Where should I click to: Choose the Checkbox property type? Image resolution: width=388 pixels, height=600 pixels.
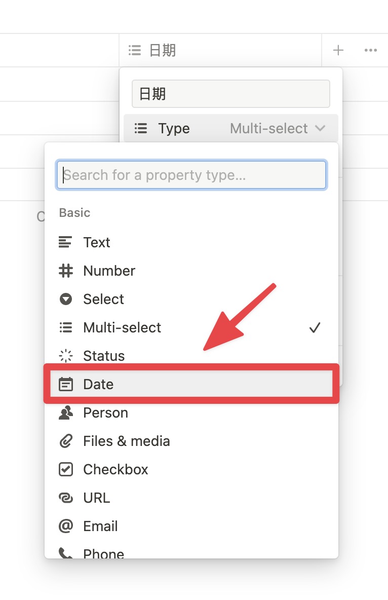point(191,469)
